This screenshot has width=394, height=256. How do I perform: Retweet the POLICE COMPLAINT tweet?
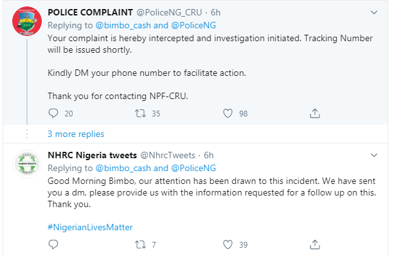coord(140,113)
